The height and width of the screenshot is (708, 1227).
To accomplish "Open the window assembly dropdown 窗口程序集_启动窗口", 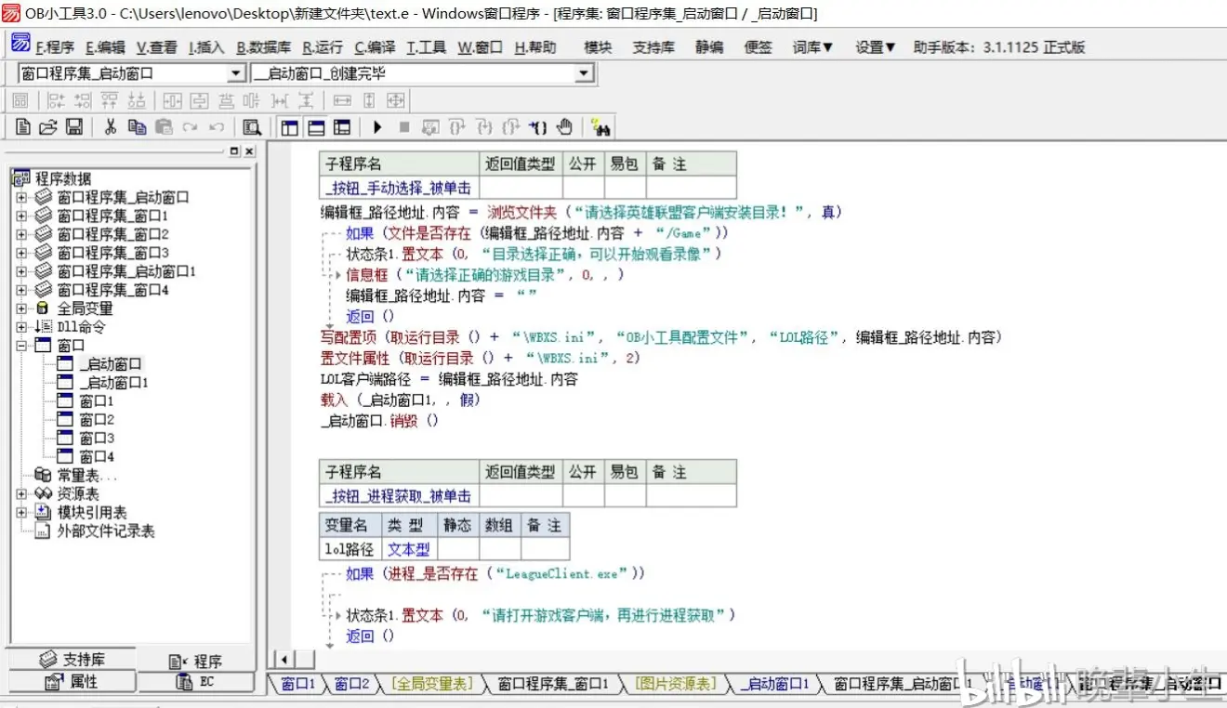I will (x=236, y=73).
